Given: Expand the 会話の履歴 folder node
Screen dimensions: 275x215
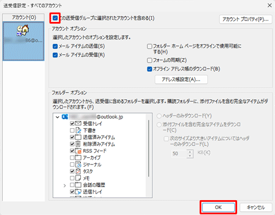Looking at the screenshot, I should tap(64, 185).
